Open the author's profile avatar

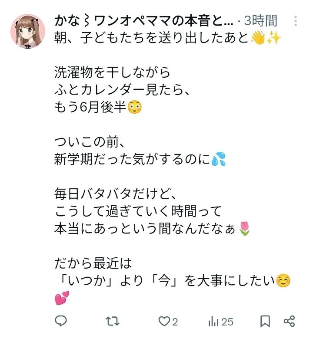(28, 31)
